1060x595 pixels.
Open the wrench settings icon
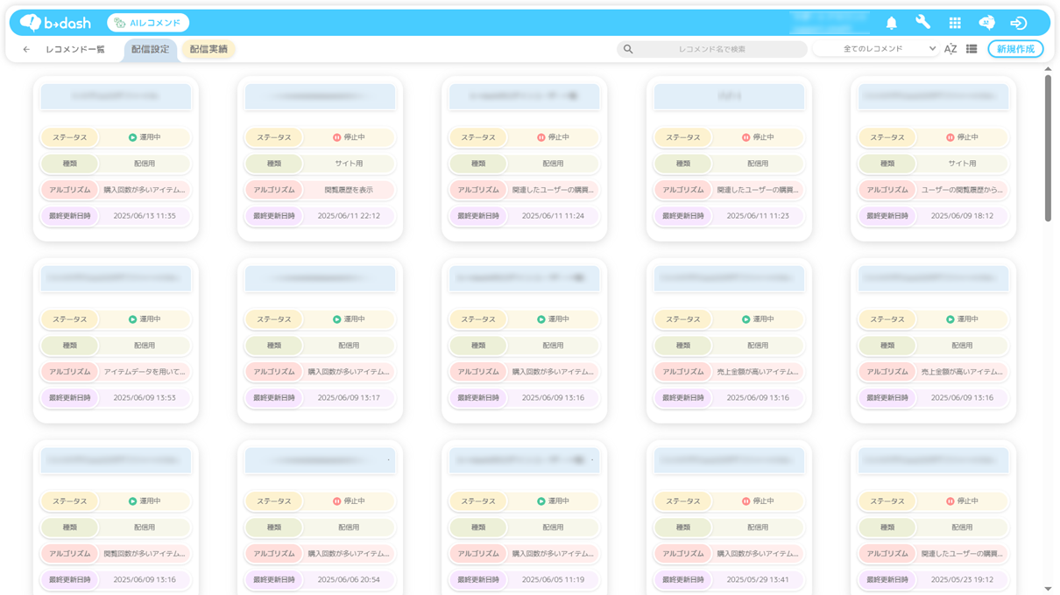[922, 23]
